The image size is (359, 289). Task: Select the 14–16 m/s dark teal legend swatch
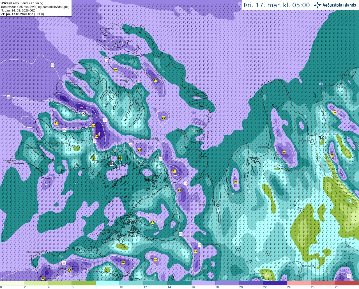[179, 283]
